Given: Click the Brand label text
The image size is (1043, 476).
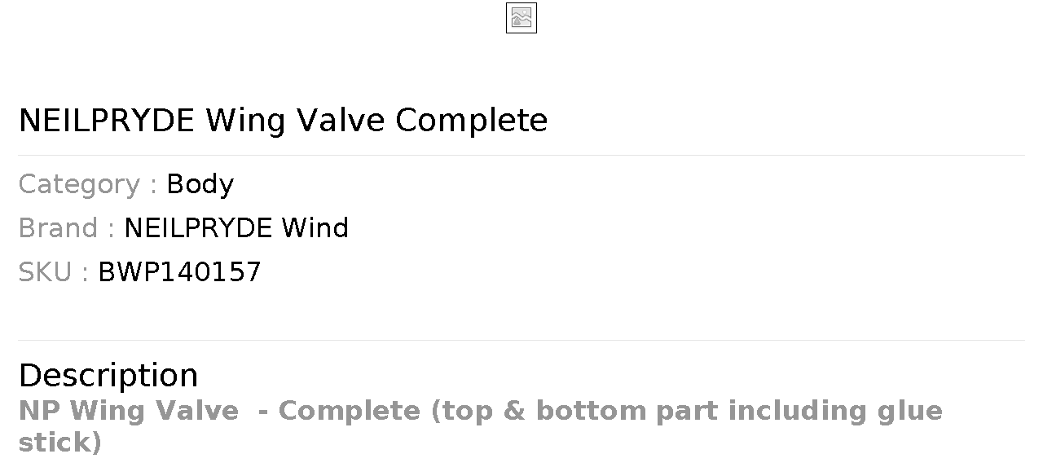Looking at the screenshot, I should coord(59,228).
